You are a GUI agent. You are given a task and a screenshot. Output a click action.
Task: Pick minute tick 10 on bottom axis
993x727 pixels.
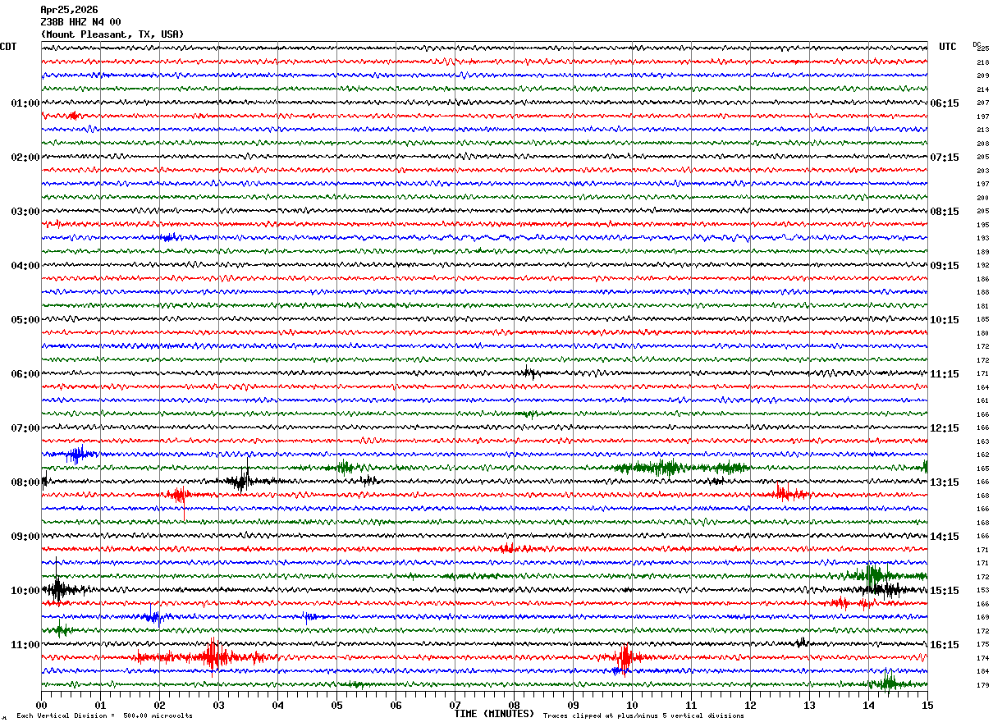[632, 705]
